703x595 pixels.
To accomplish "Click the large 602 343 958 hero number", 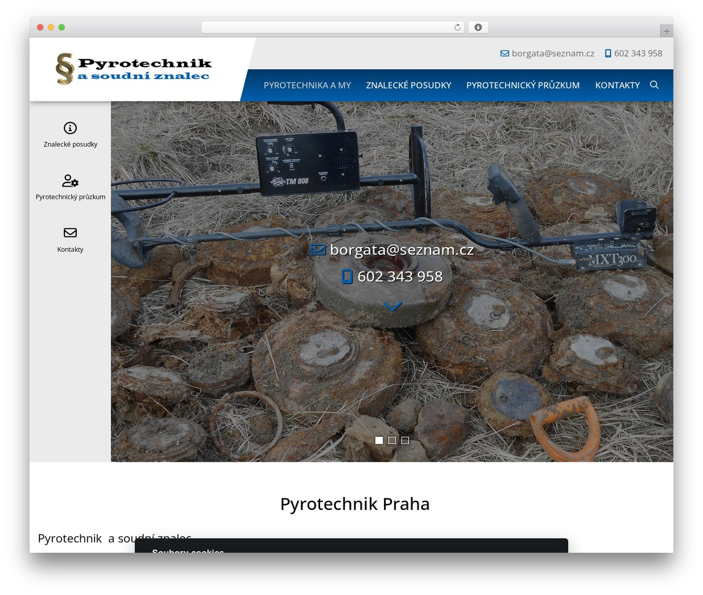I will 400,276.
